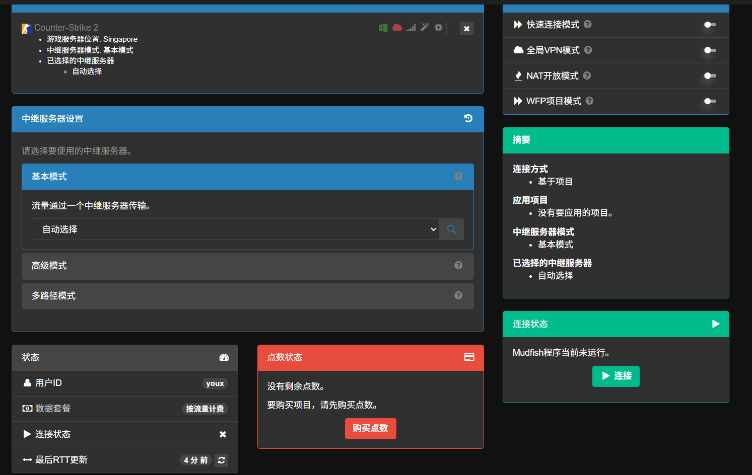Open the 自动选择 relay server dropdown
The width and height of the screenshot is (752, 475).
(x=235, y=229)
